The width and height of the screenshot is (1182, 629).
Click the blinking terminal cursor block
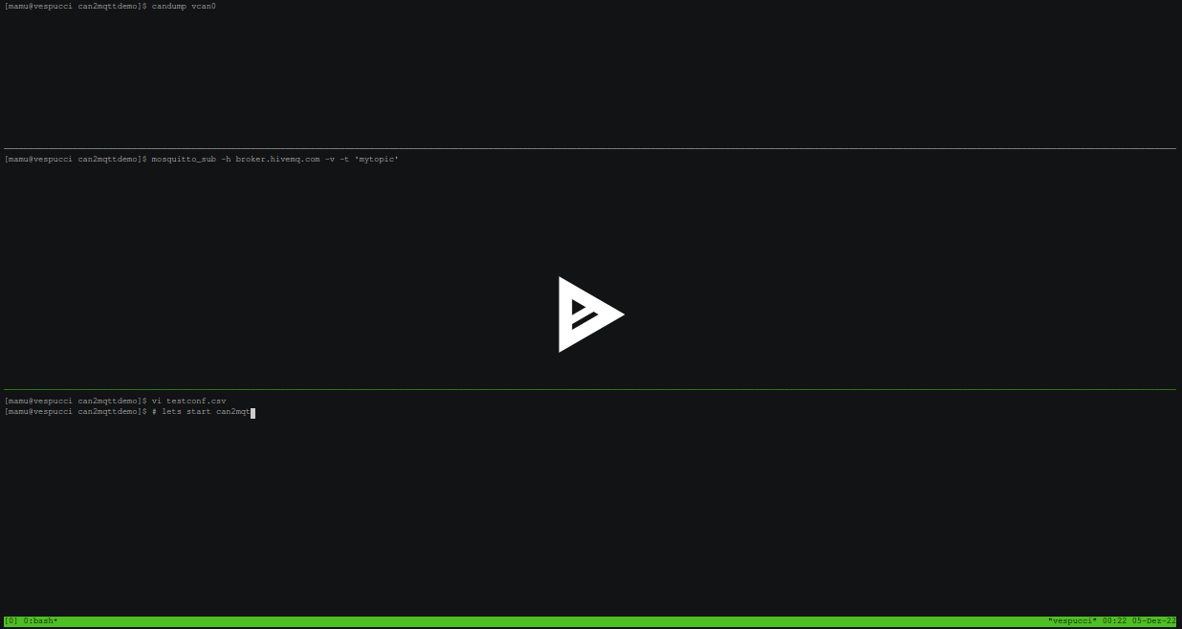point(252,412)
